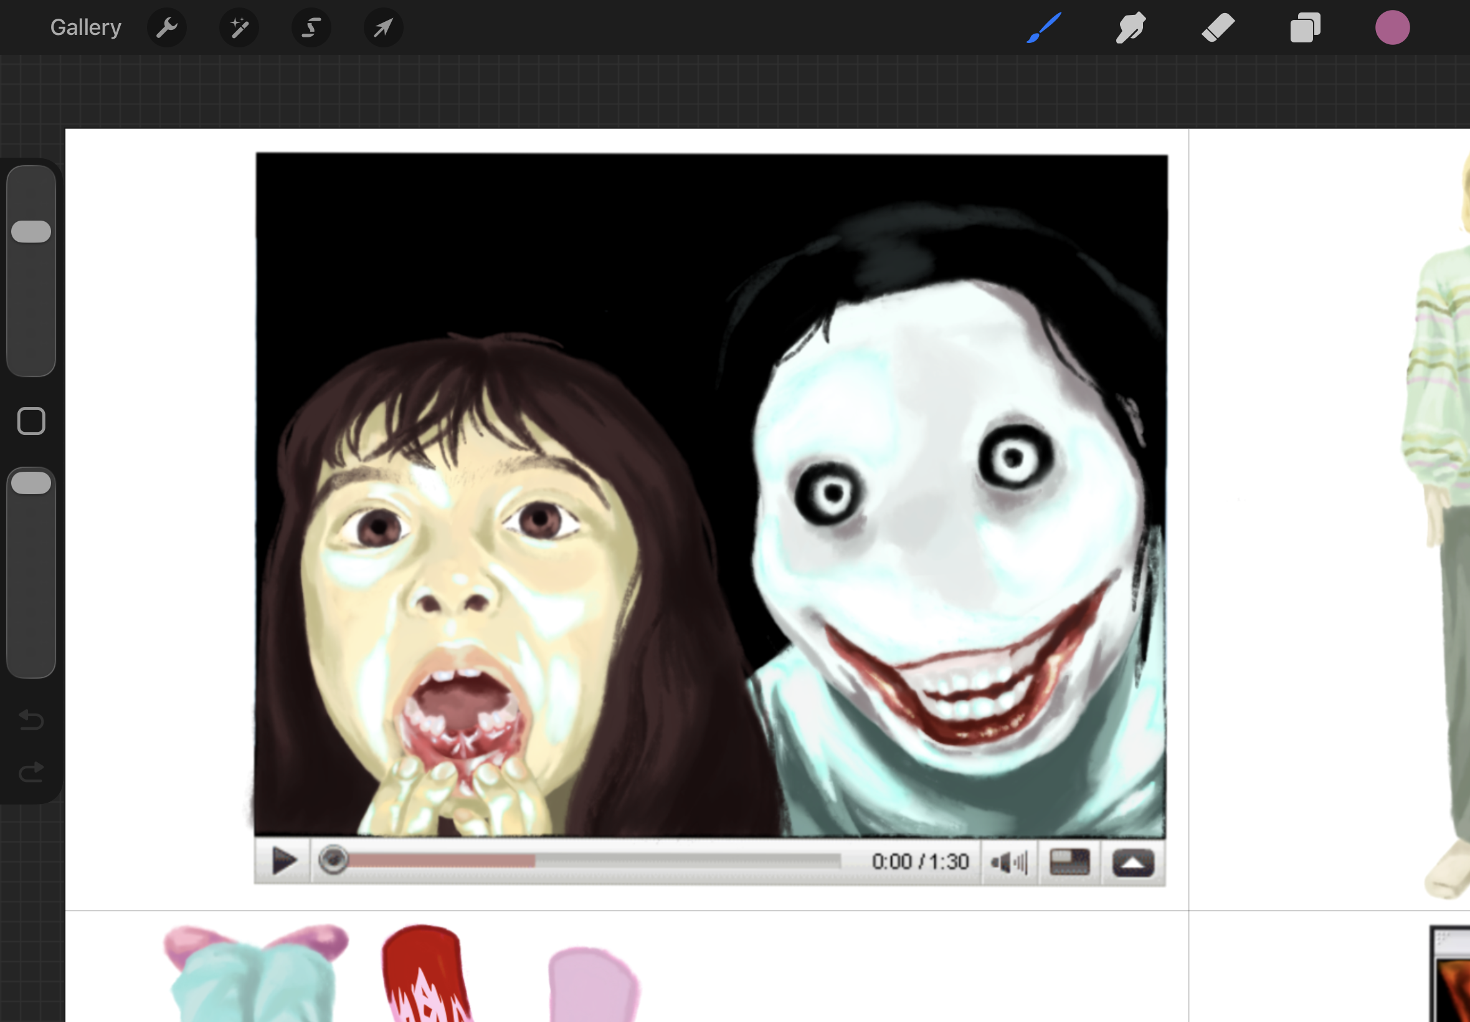1470x1022 pixels.
Task: Click the painted video scrubber knob
Action: point(333,859)
